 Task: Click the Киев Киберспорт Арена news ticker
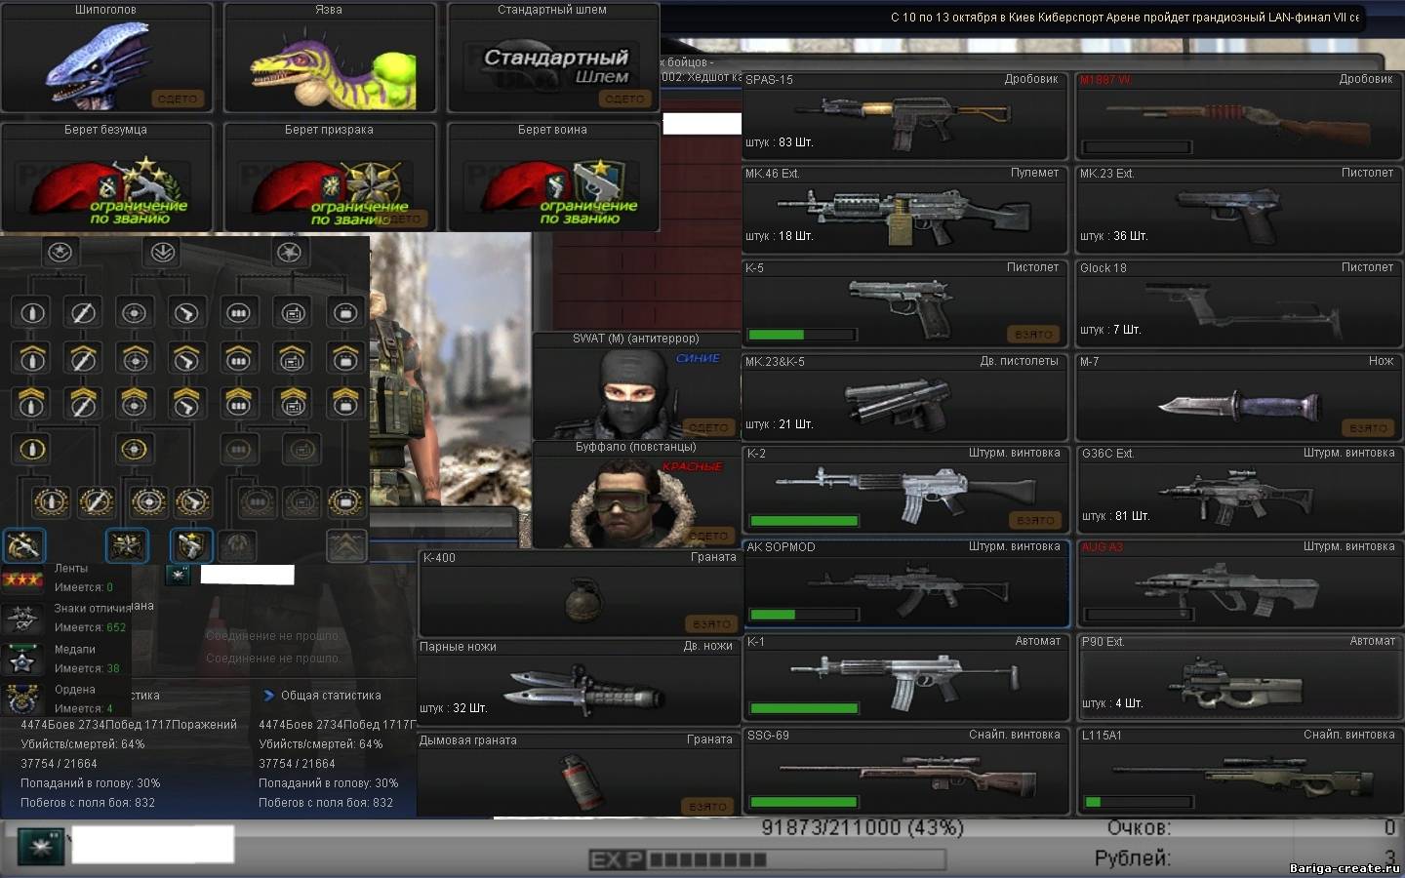pos(1124,18)
